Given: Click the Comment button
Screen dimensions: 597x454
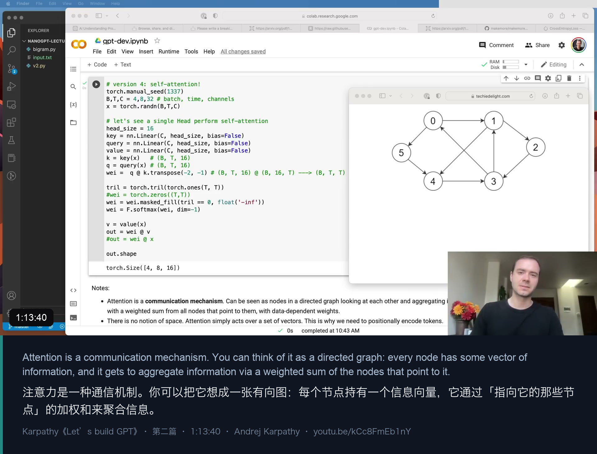Looking at the screenshot, I should coord(497,45).
